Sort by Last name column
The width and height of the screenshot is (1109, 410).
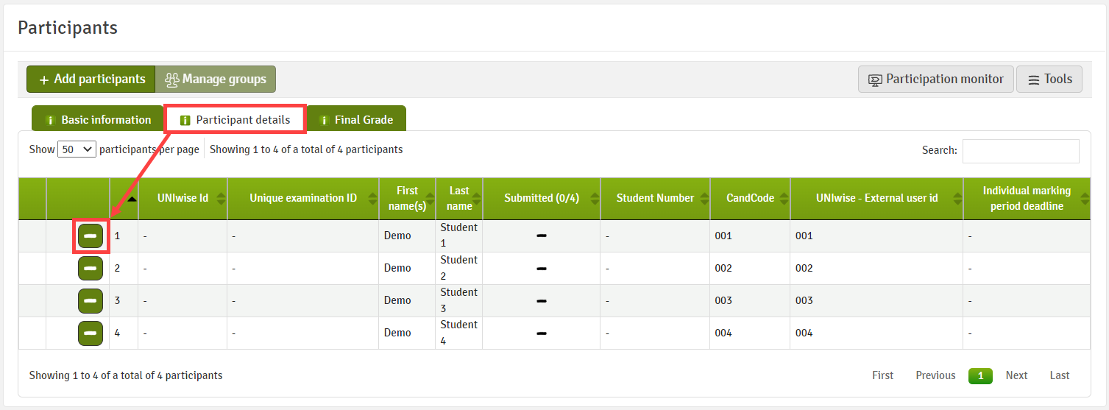[x=459, y=198]
